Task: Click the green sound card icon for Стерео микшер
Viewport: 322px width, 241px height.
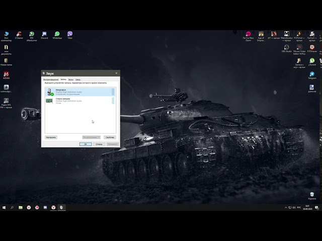Action: [49, 101]
